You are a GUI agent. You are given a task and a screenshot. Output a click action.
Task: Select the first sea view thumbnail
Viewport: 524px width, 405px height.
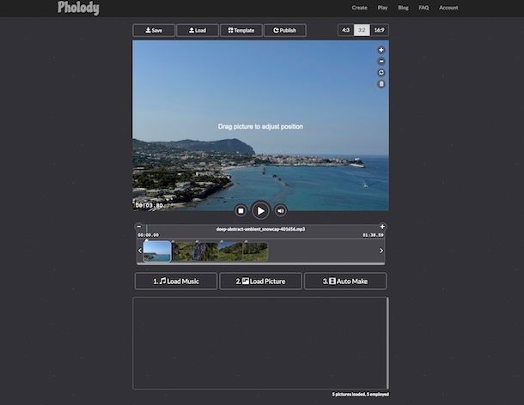tap(157, 251)
